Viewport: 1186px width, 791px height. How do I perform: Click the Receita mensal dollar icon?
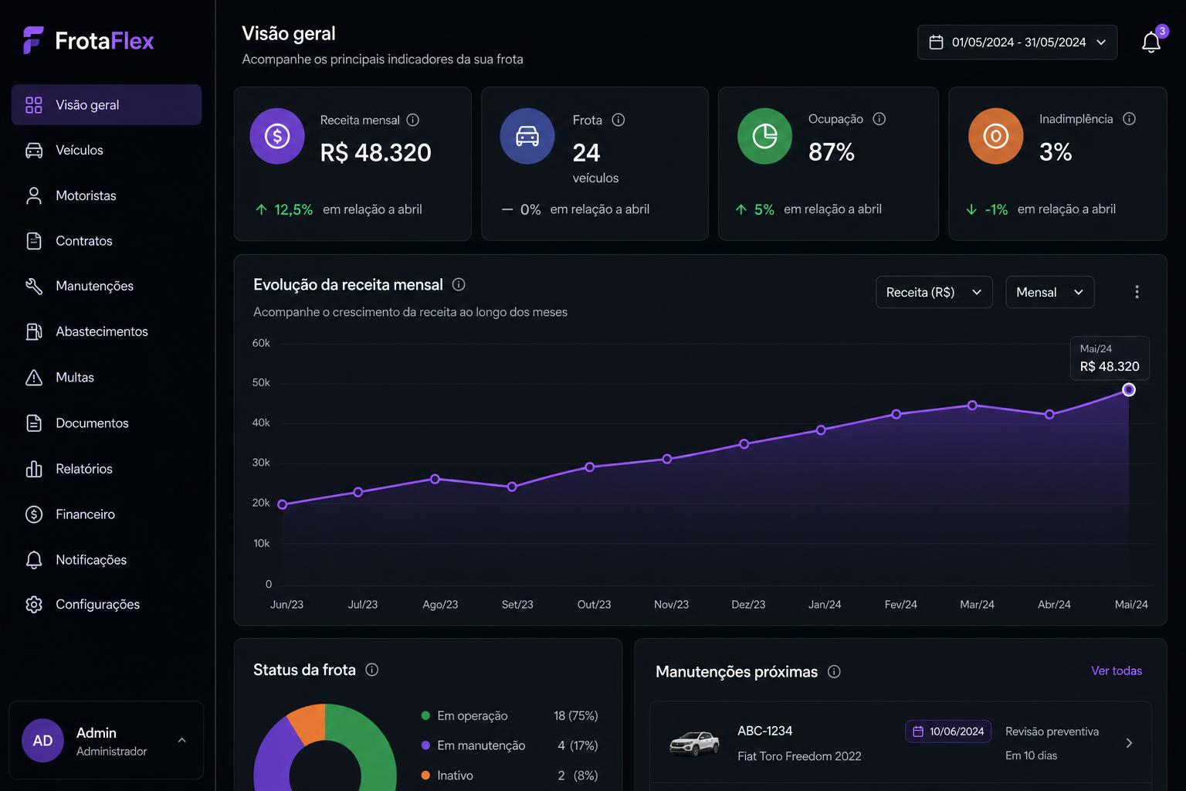[x=277, y=136]
